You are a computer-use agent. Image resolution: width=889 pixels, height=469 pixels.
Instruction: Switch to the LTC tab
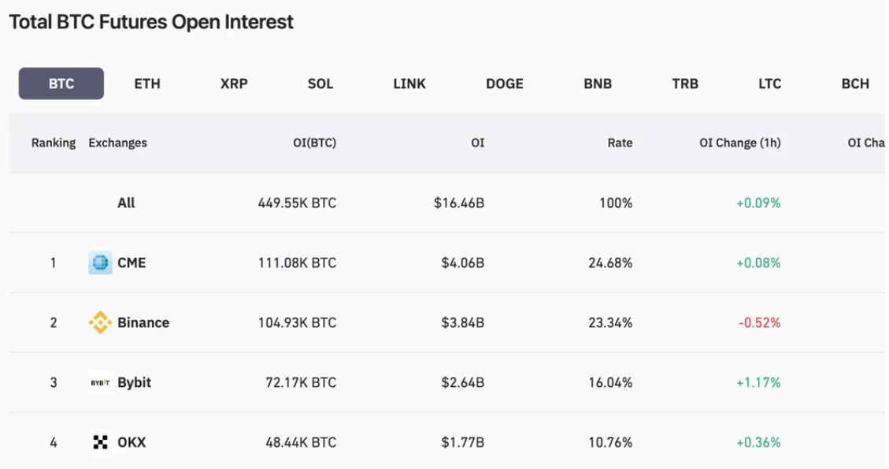click(x=770, y=84)
